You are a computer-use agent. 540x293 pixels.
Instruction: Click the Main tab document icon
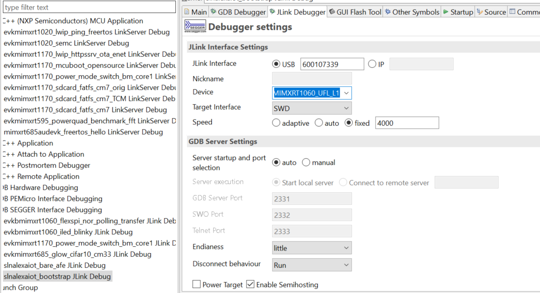(187, 12)
